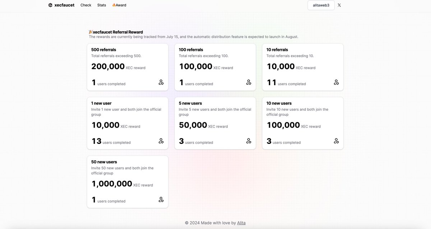Select the 10 referrals card title
The height and width of the screenshot is (229, 431).
(277, 50)
